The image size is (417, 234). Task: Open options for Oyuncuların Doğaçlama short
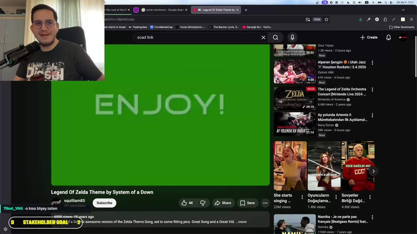(336, 197)
